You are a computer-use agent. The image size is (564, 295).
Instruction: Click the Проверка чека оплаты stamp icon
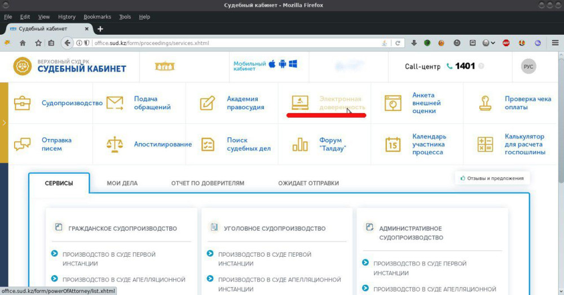(x=485, y=103)
